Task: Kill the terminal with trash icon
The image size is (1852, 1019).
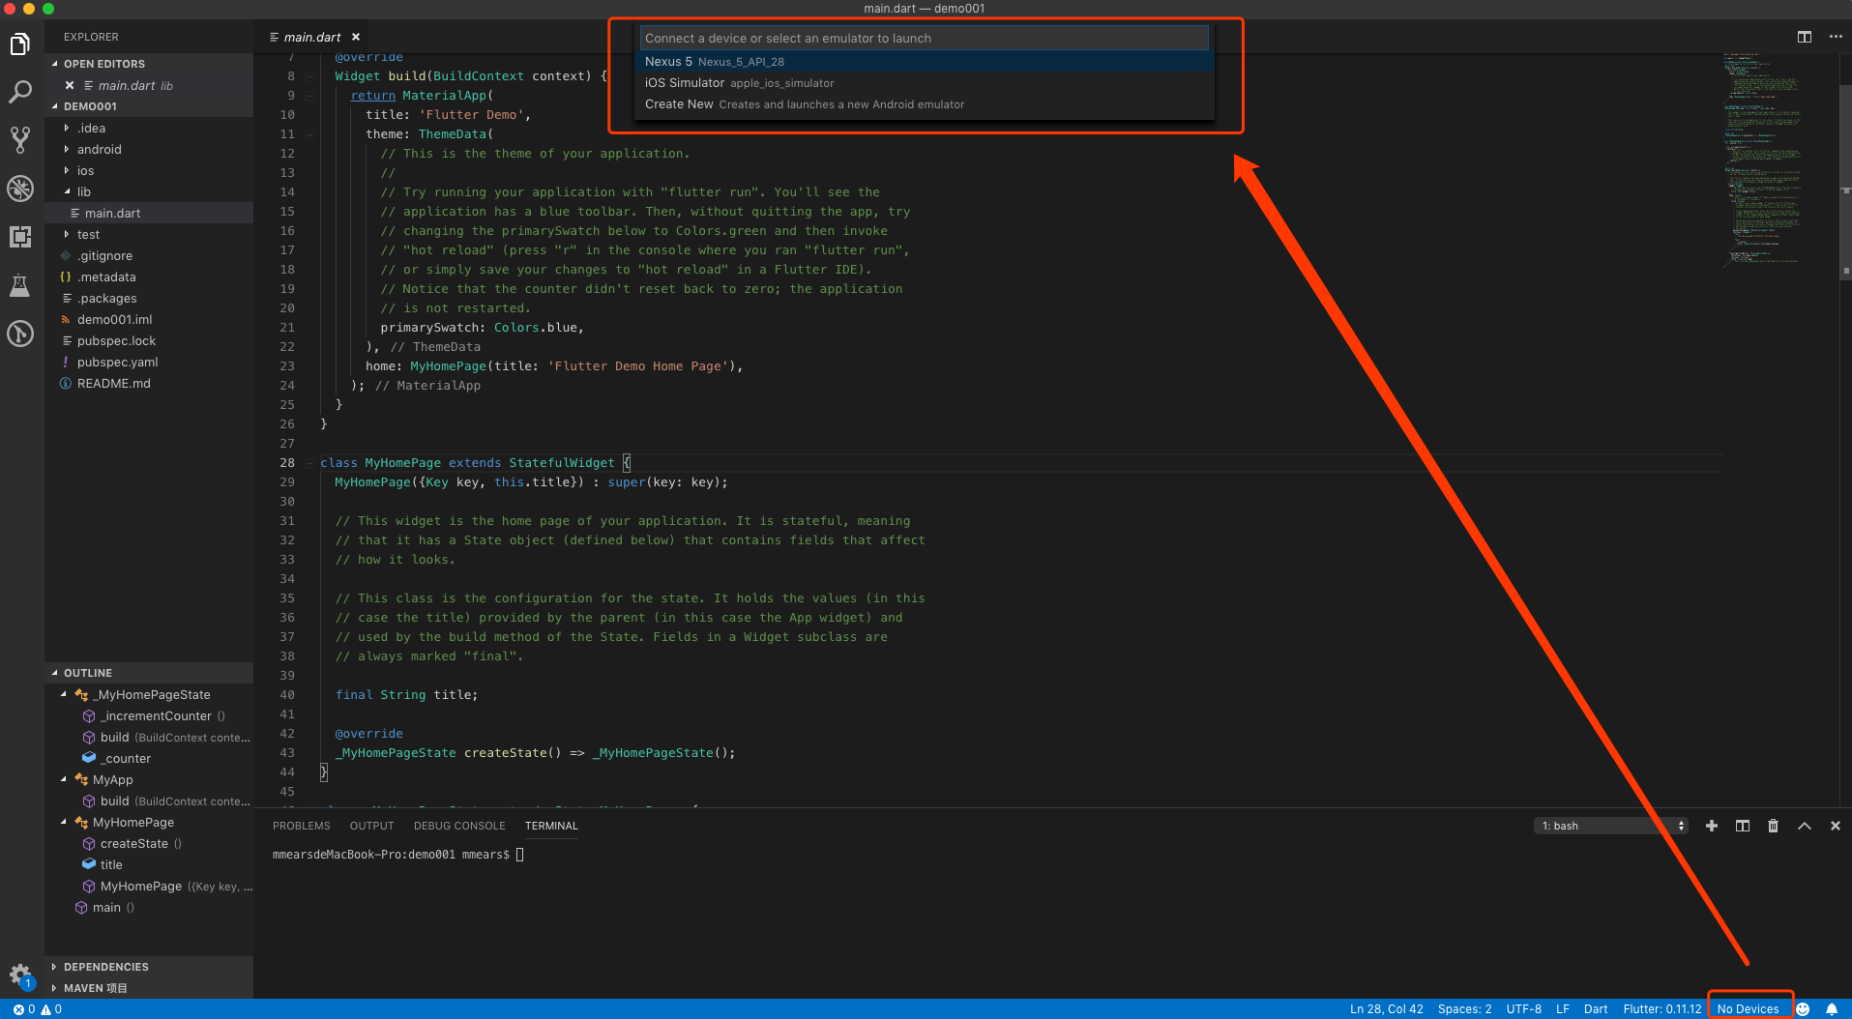Action: click(x=1773, y=826)
